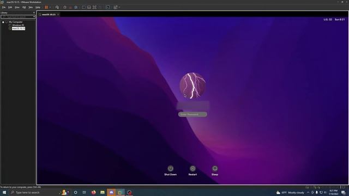Viewport: 349px width, 196px height.
Task: Open the Edit menu
Action: [x=10, y=7]
